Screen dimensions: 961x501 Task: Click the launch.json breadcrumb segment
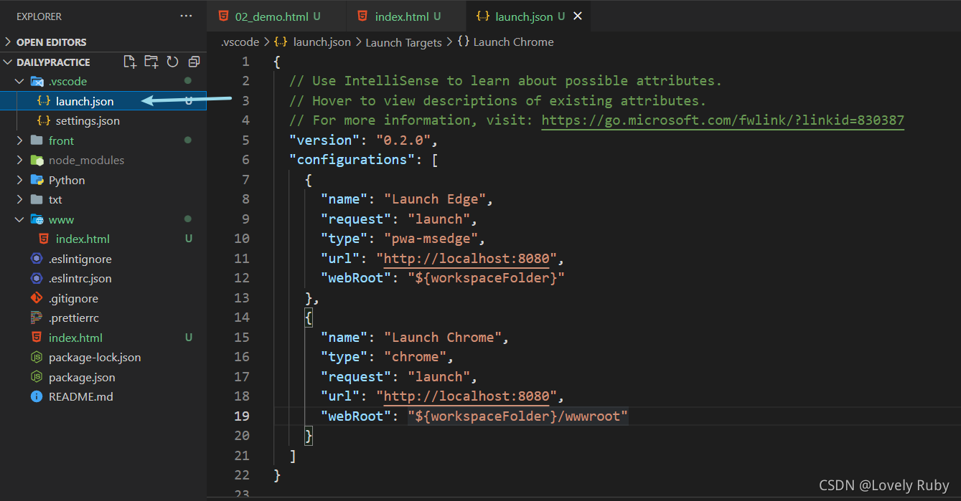(322, 42)
